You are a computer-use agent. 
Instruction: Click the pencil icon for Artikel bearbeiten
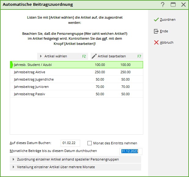(94, 56)
